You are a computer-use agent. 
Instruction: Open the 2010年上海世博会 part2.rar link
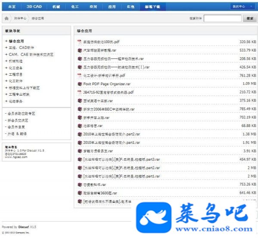tap(111, 134)
